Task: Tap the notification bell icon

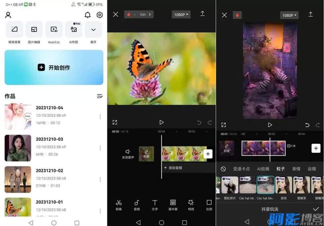Action: point(88,15)
